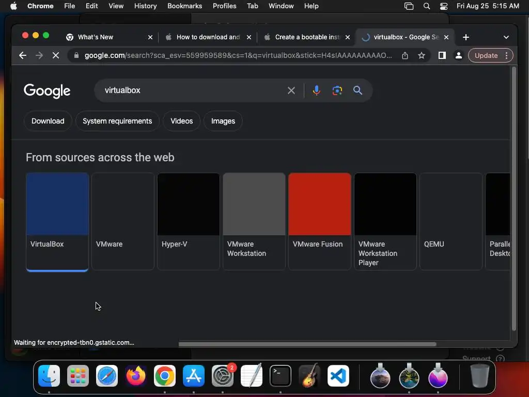
Task: Switch to Create a bootable installer tab
Action: click(305, 37)
